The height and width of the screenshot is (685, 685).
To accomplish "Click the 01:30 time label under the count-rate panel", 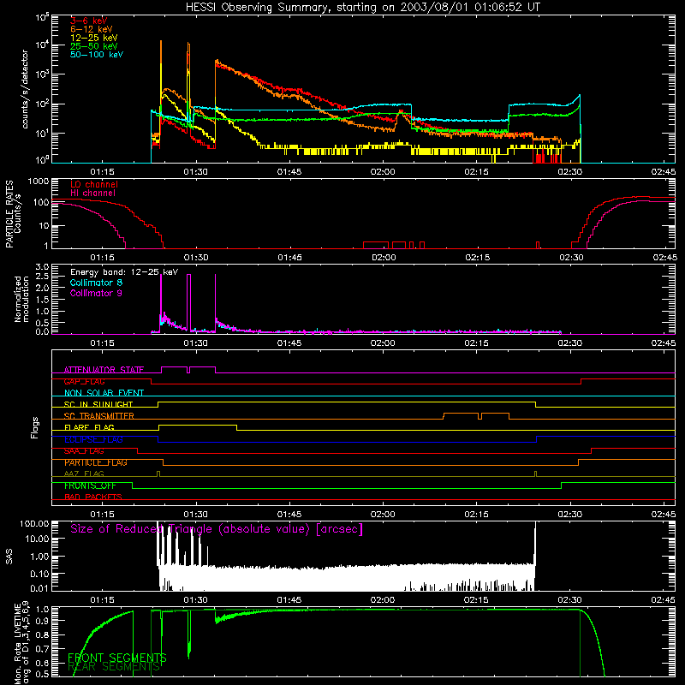I will tap(196, 172).
